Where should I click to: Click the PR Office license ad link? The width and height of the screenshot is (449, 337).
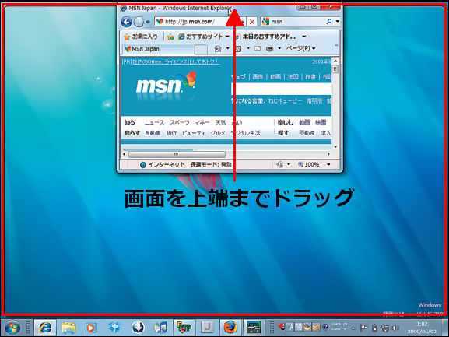point(176,61)
